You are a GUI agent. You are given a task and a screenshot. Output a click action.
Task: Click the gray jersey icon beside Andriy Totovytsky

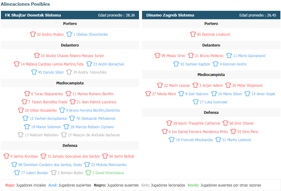(x=69, y=72)
